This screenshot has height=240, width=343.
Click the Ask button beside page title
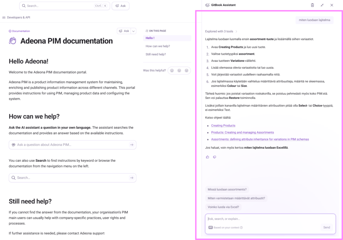point(124,31)
